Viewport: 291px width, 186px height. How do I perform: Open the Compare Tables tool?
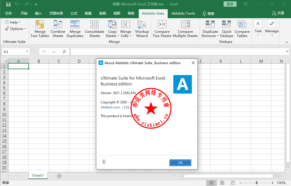click(242, 29)
